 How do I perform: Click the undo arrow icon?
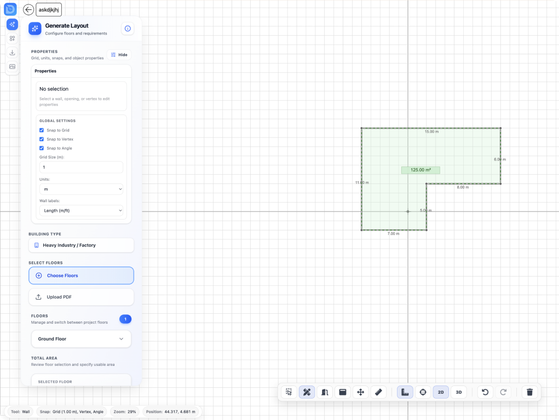(x=485, y=392)
